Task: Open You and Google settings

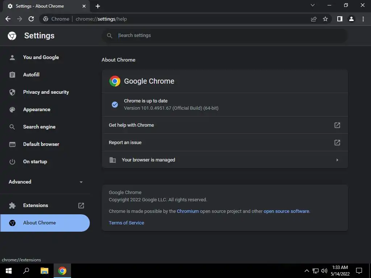Action: 45,58
